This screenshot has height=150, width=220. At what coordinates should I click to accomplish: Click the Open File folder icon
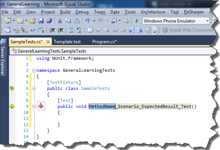click(x=33, y=21)
